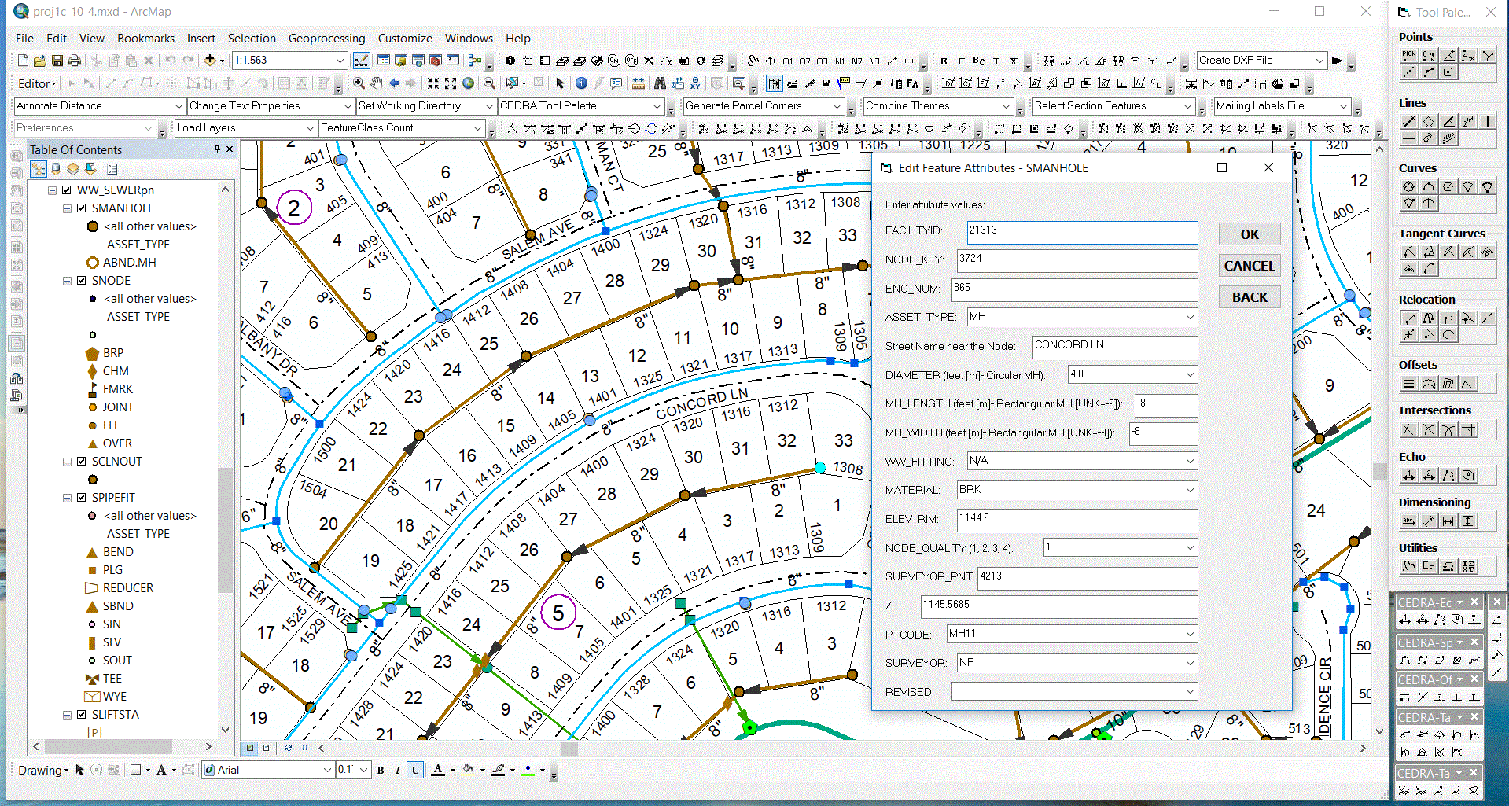Click the Add Data button
Image resolution: width=1509 pixels, height=806 pixels.
(x=209, y=61)
